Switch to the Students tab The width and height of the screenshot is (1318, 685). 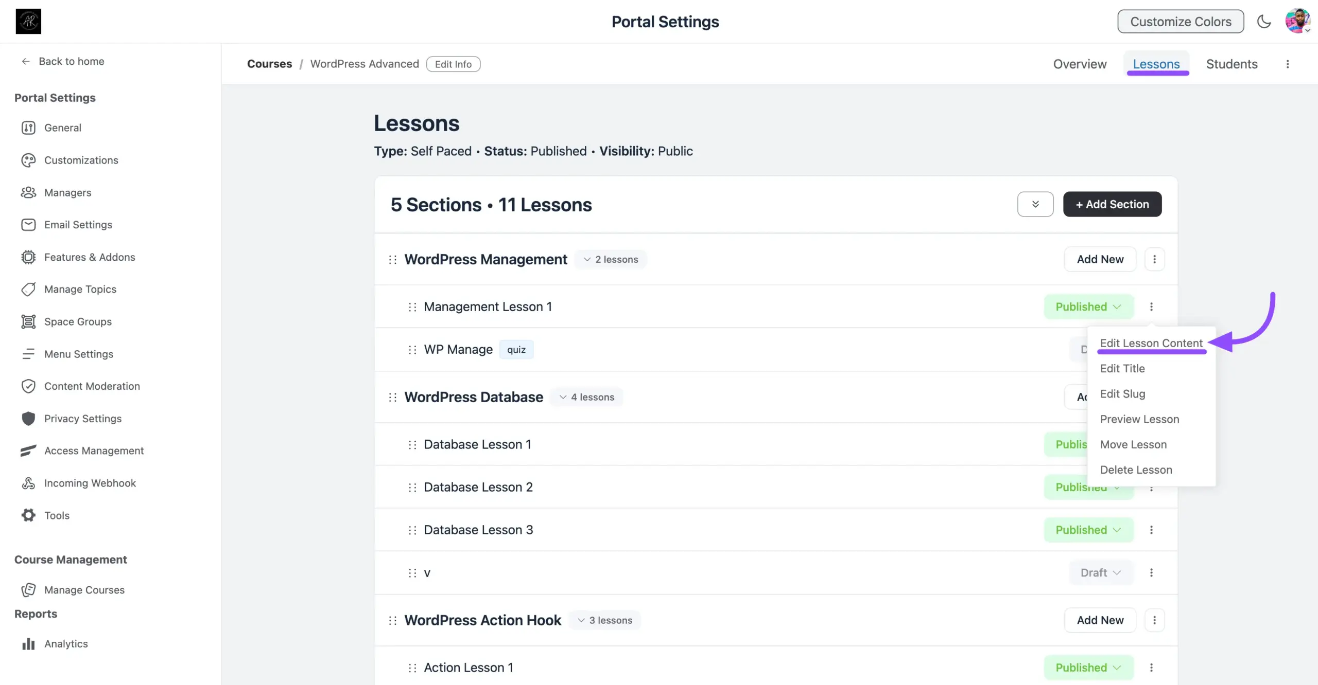pos(1232,64)
